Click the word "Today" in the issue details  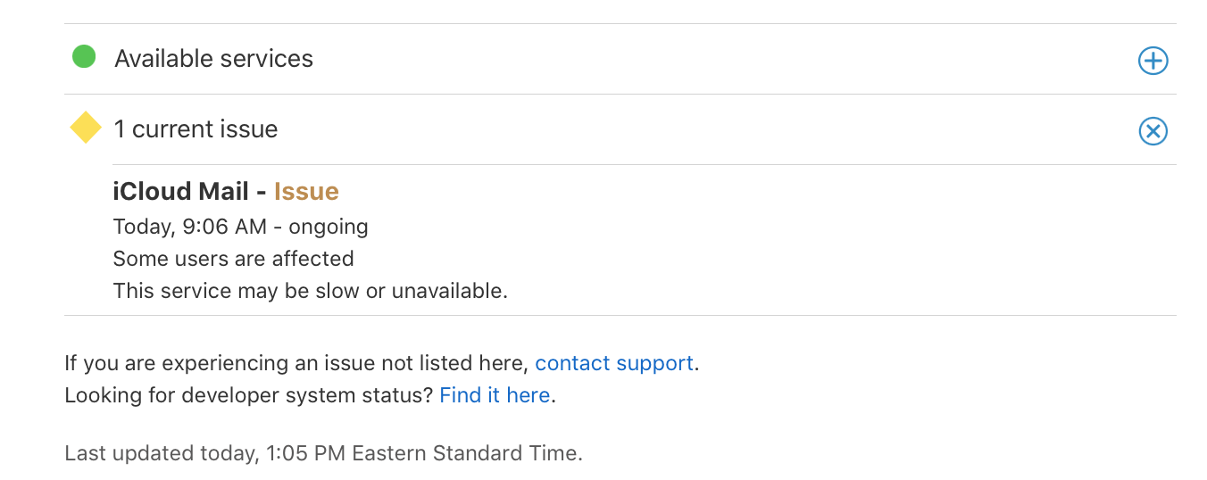coord(141,227)
